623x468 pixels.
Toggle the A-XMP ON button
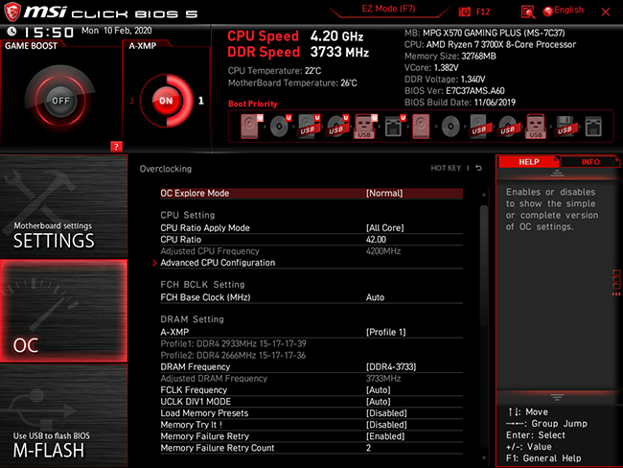[166, 101]
